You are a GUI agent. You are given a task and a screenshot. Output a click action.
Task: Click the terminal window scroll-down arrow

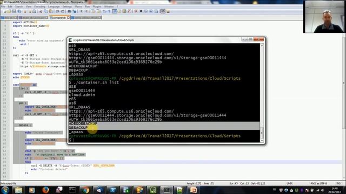click(262, 140)
